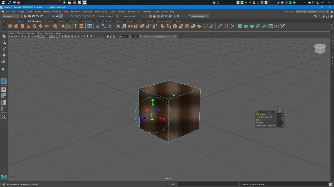
Task: Choose the Lasso Select tool
Action: pos(4,43)
